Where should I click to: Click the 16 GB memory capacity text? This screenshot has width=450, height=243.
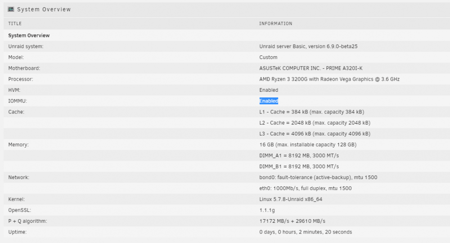coord(308,144)
